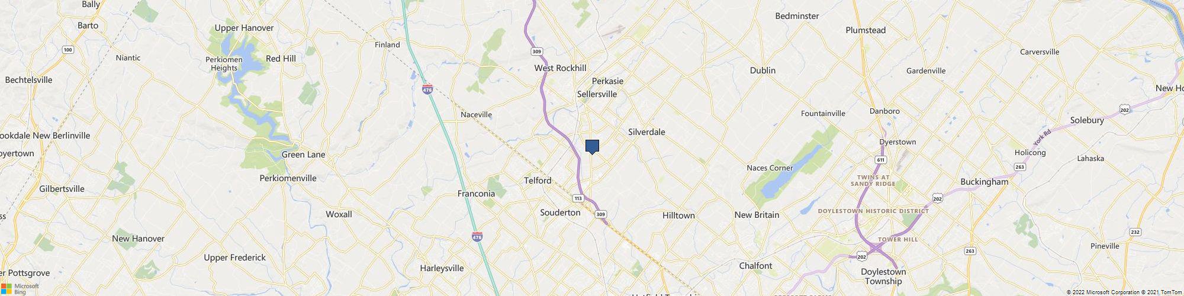
Task: Click the blue location pin marker
Action: [592, 147]
